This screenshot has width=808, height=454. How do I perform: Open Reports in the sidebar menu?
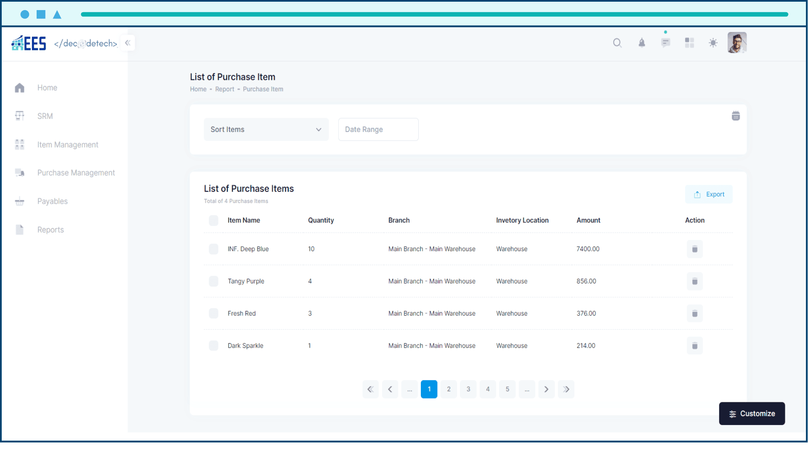pos(50,230)
